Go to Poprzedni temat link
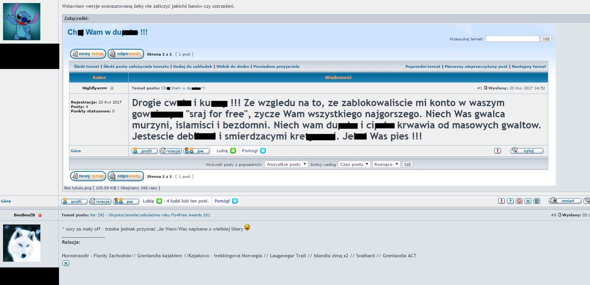Image resolution: width=590 pixels, height=285 pixels. [423, 67]
